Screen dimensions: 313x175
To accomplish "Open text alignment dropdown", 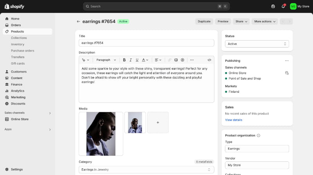I will coord(158,60).
